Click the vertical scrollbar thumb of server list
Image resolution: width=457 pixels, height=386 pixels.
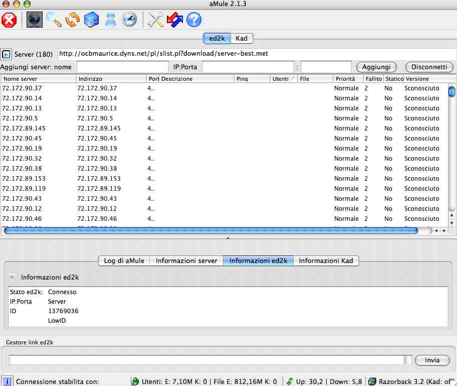[451, 91]
